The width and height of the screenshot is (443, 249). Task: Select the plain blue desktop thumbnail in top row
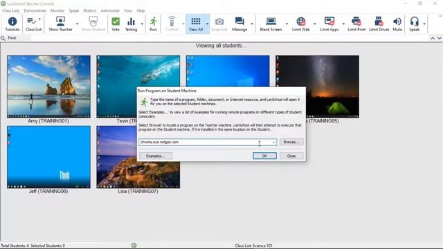click(x=228, y=71)
